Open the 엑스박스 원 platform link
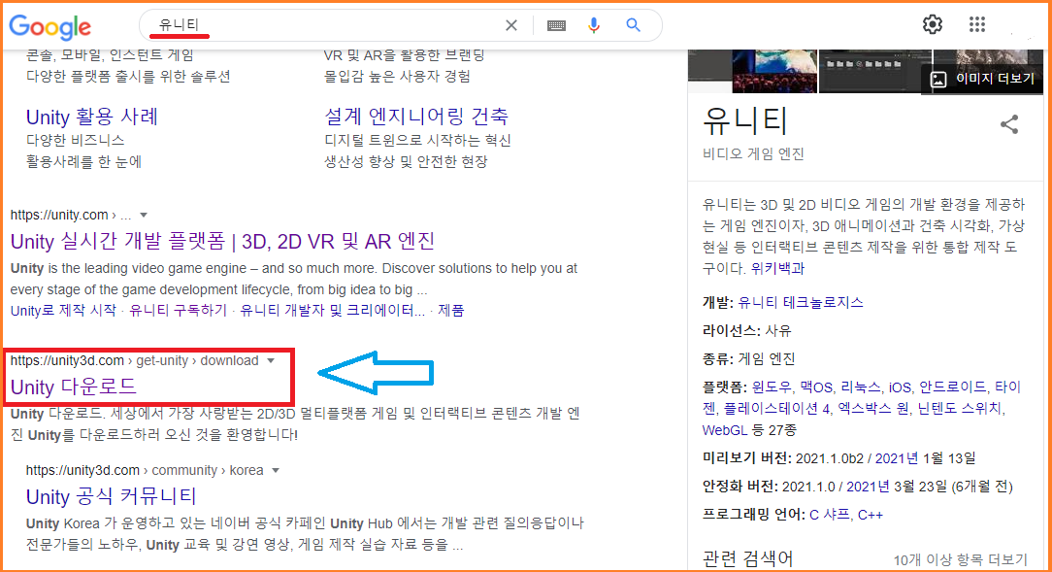1052x572 pixels. tap(874, 408)
